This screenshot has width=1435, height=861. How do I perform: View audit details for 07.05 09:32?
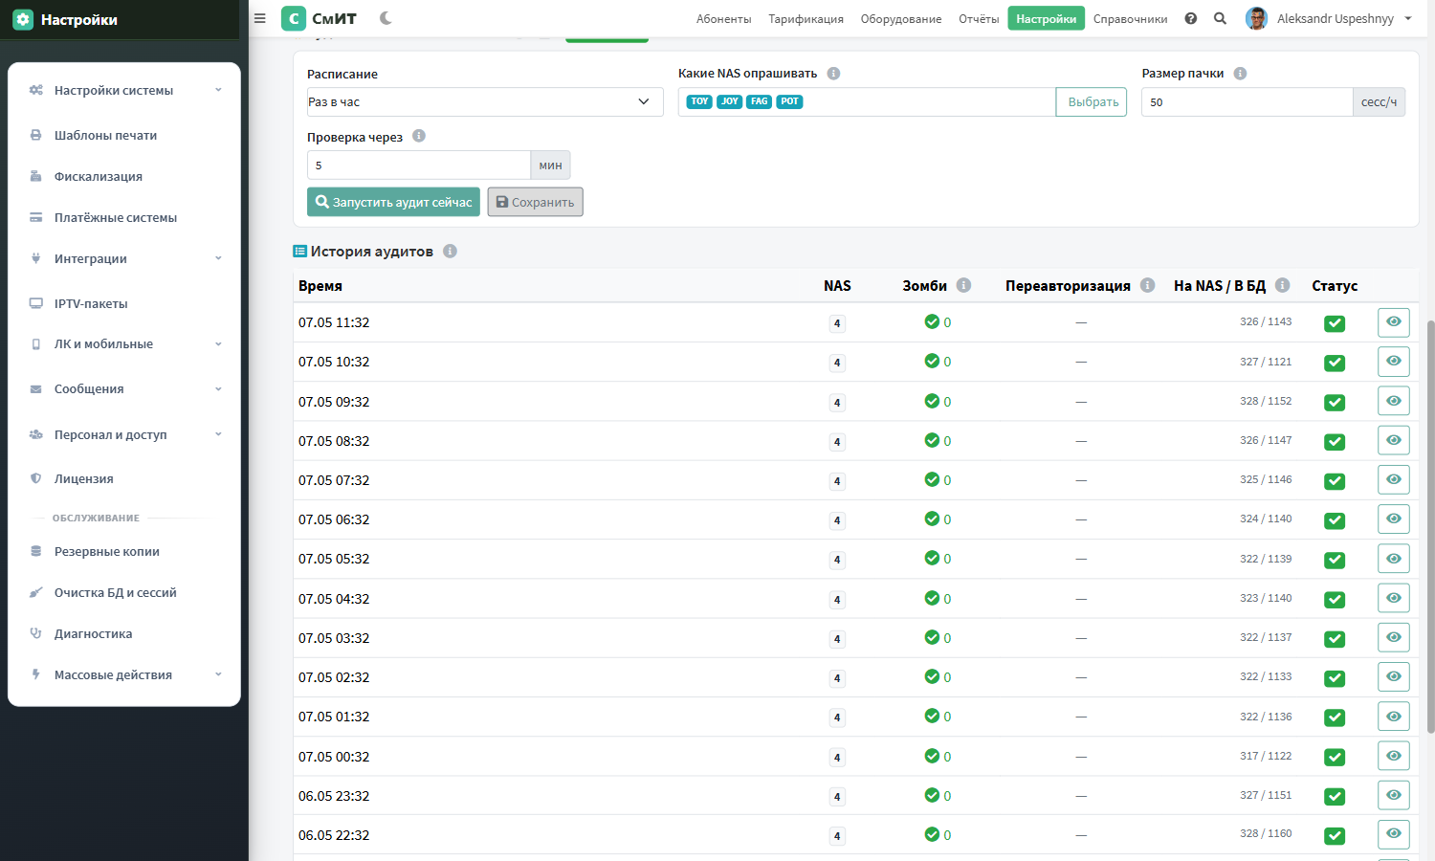(1394, 401)
